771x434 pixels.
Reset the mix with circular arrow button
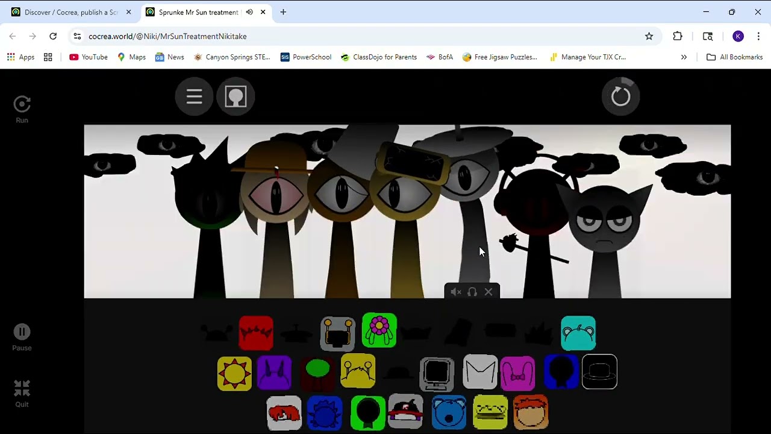pos(620,96)
